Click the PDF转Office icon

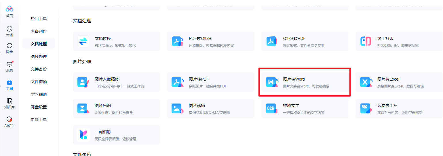click(177, 41)
